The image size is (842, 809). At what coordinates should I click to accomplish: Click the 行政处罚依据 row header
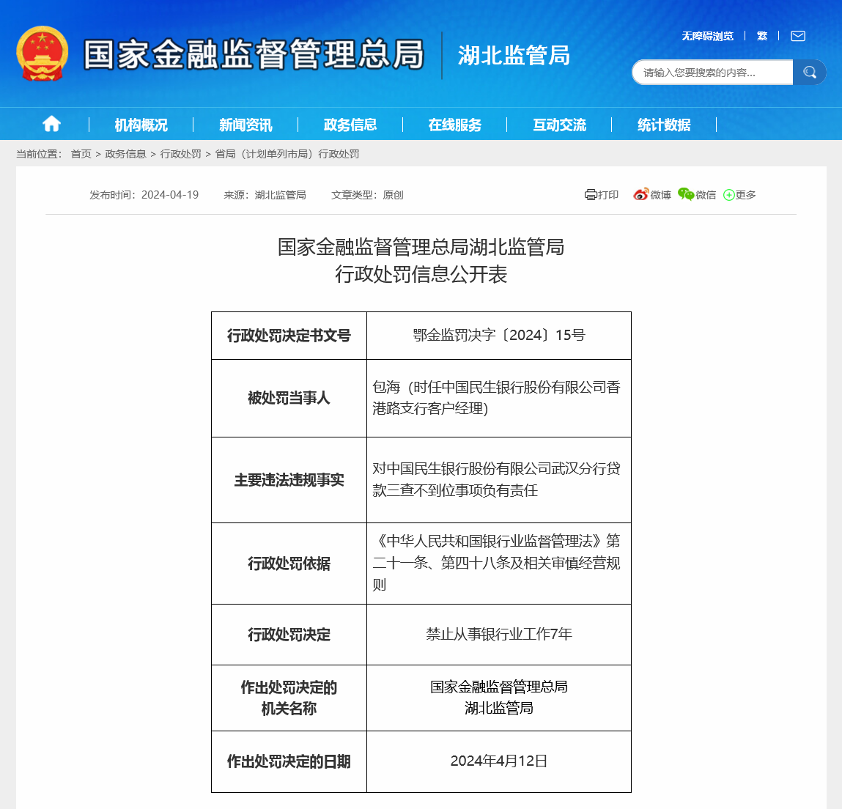289,563
